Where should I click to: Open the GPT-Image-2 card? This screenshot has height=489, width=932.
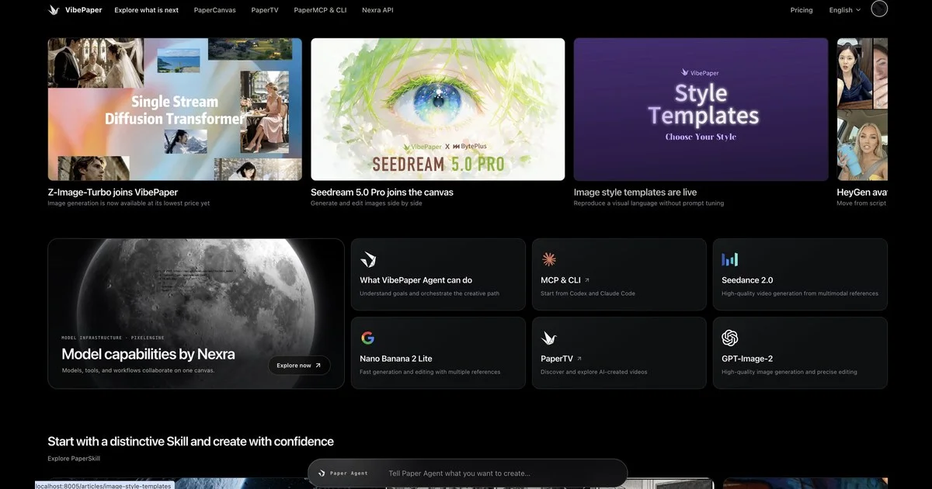(800, 353)
